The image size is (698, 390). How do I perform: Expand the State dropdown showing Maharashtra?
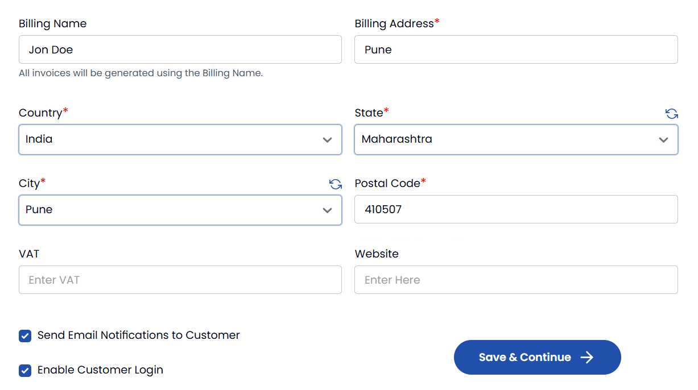click(x=516, y=139)
